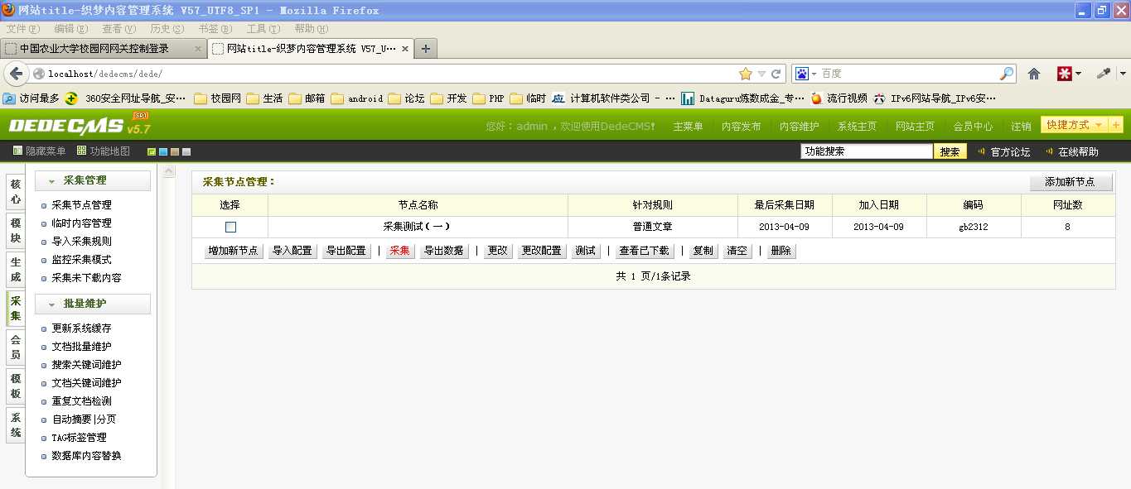This screenshot has height=489, width=1131.
Task: Click into the 功能搜索 input field
Action: [866, 151]
